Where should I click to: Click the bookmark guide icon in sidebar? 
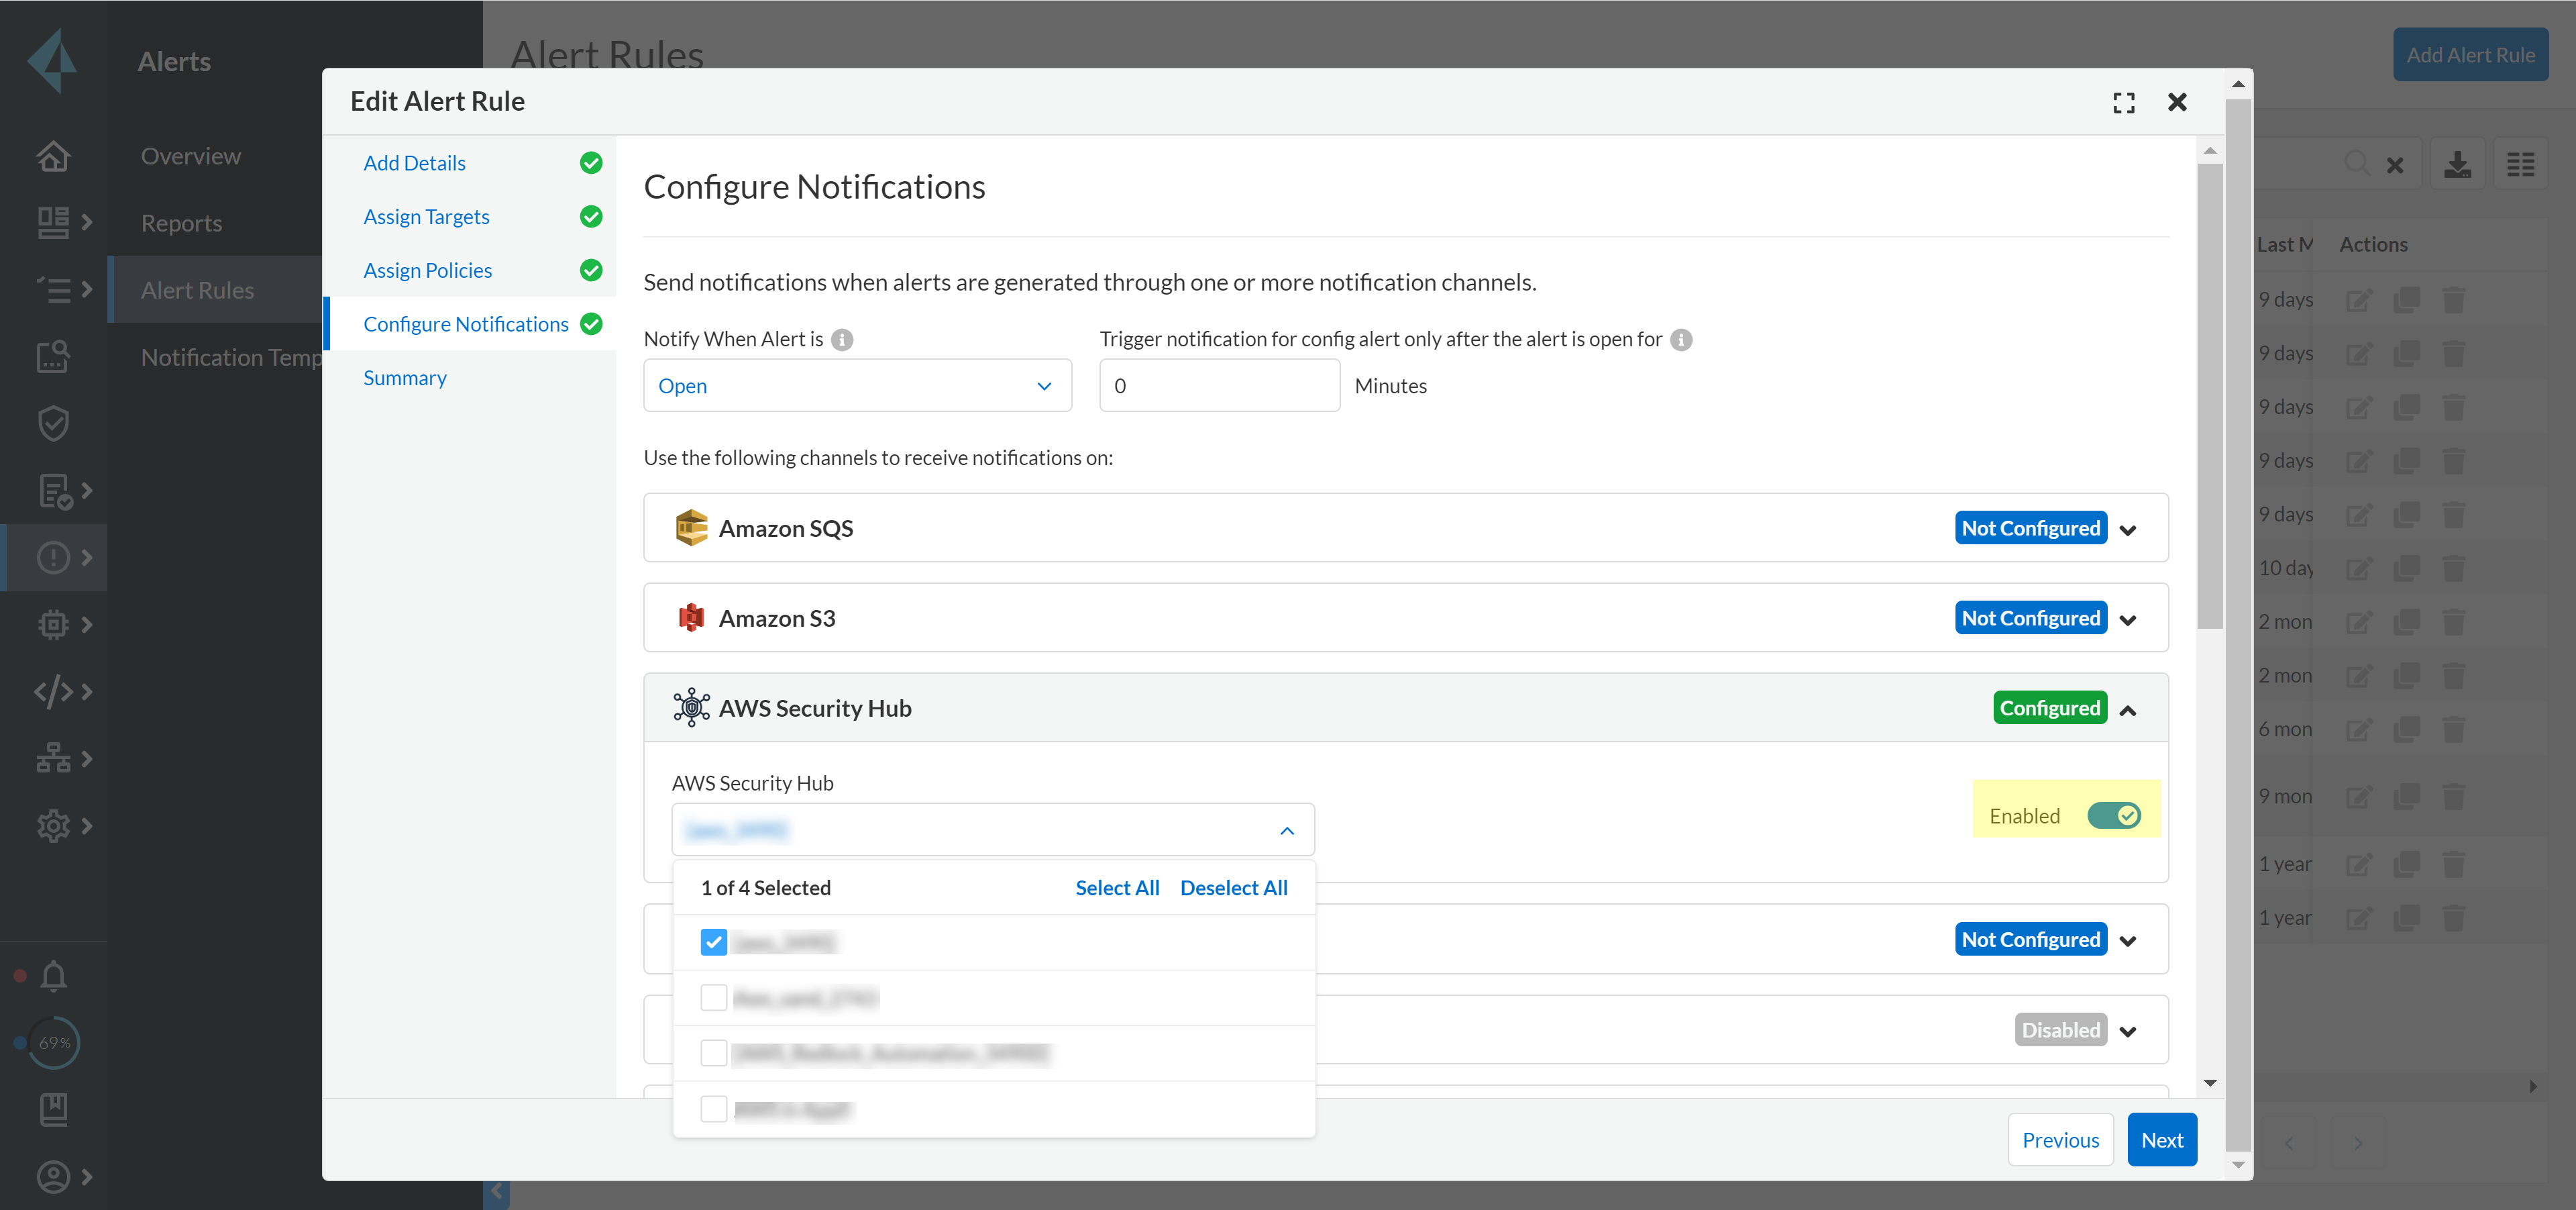53,1109
